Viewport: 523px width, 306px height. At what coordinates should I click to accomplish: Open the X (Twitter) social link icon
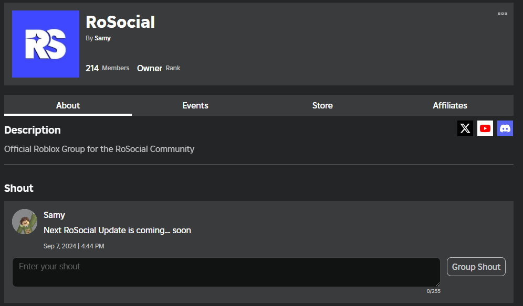465,128
